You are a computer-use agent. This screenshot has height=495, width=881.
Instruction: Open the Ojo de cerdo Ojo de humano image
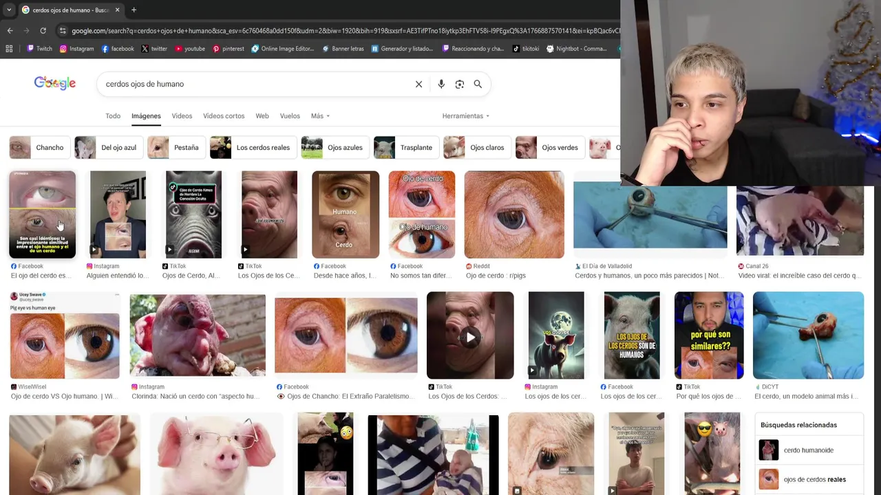(x=422, y=214)
